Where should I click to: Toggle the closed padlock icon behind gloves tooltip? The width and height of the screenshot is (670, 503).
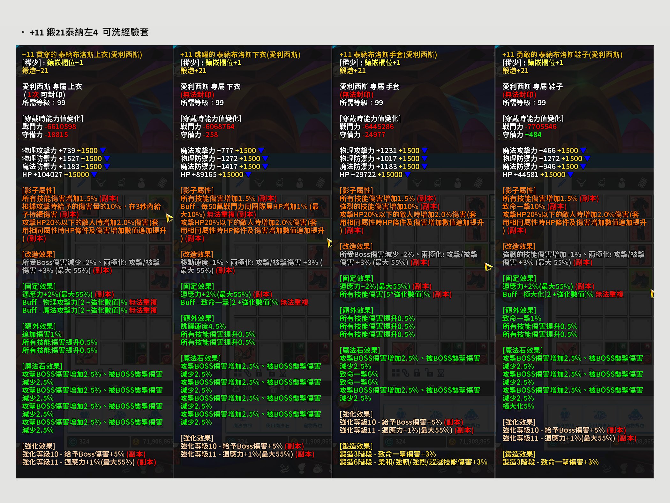417,373
